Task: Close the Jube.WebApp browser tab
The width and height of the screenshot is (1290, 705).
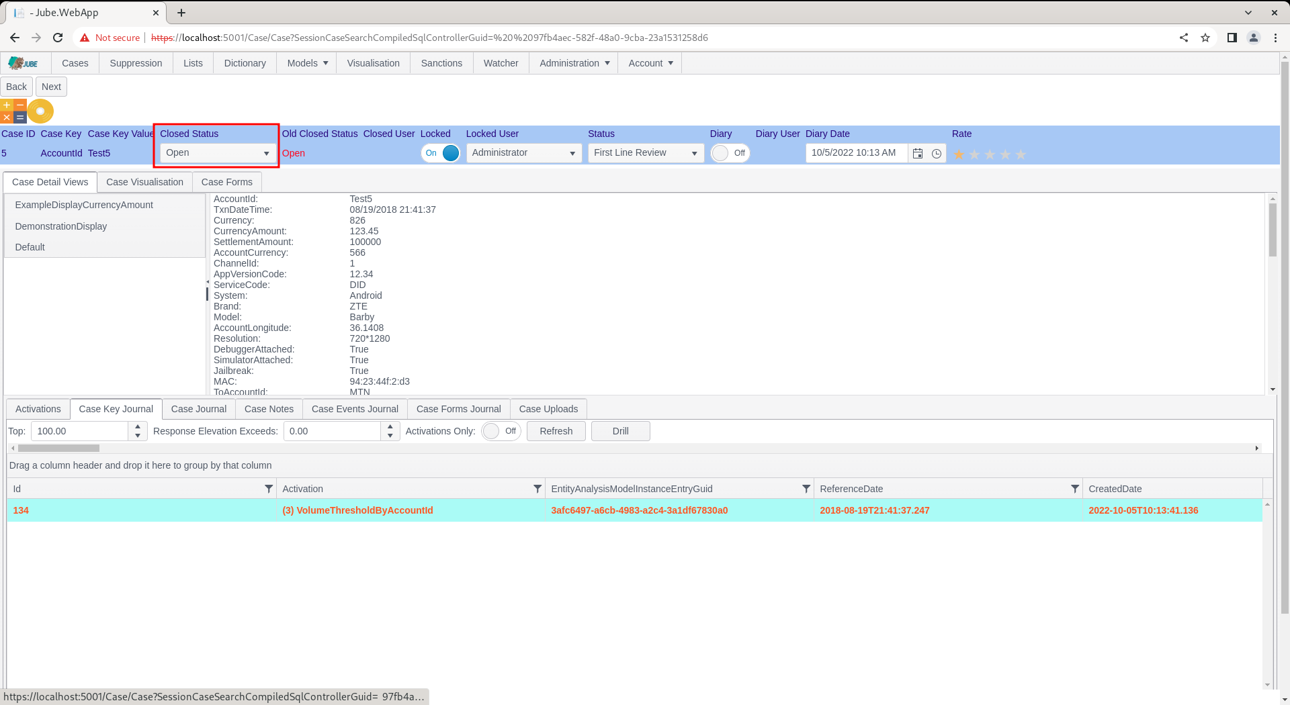Action: click(156, 13)
